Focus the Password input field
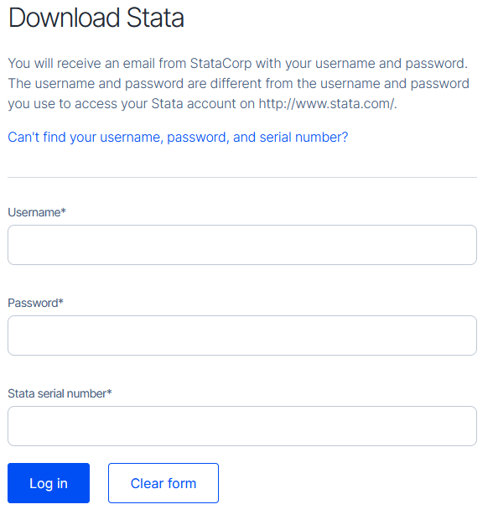Screen dimensions: 493x520 click(x=242, y=335)
